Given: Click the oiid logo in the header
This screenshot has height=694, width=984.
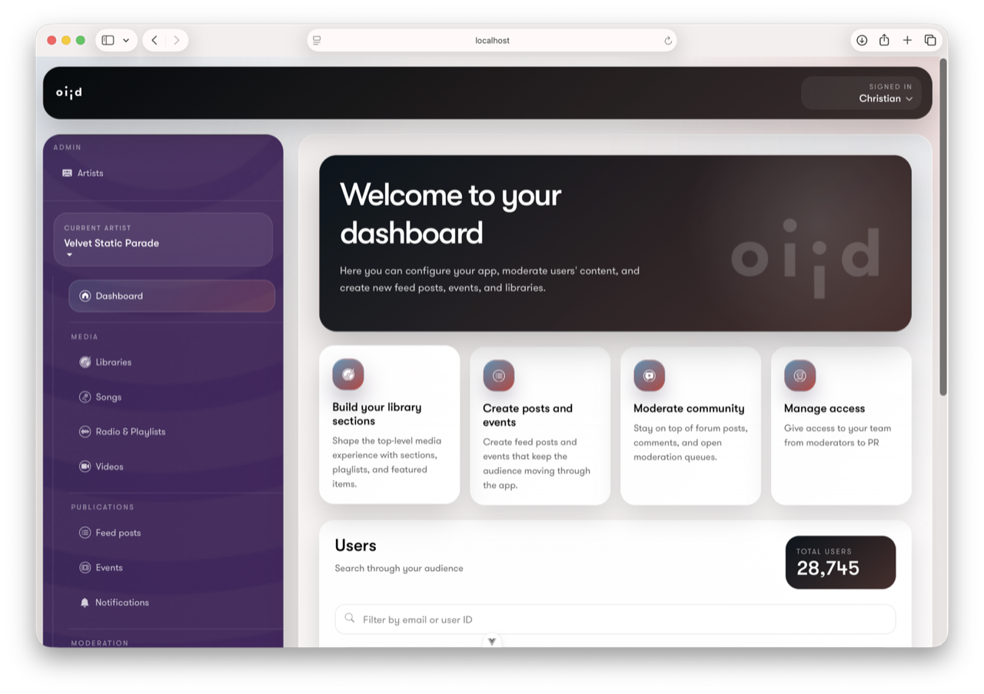Looking at the screenshot, I should pos(68,92).
